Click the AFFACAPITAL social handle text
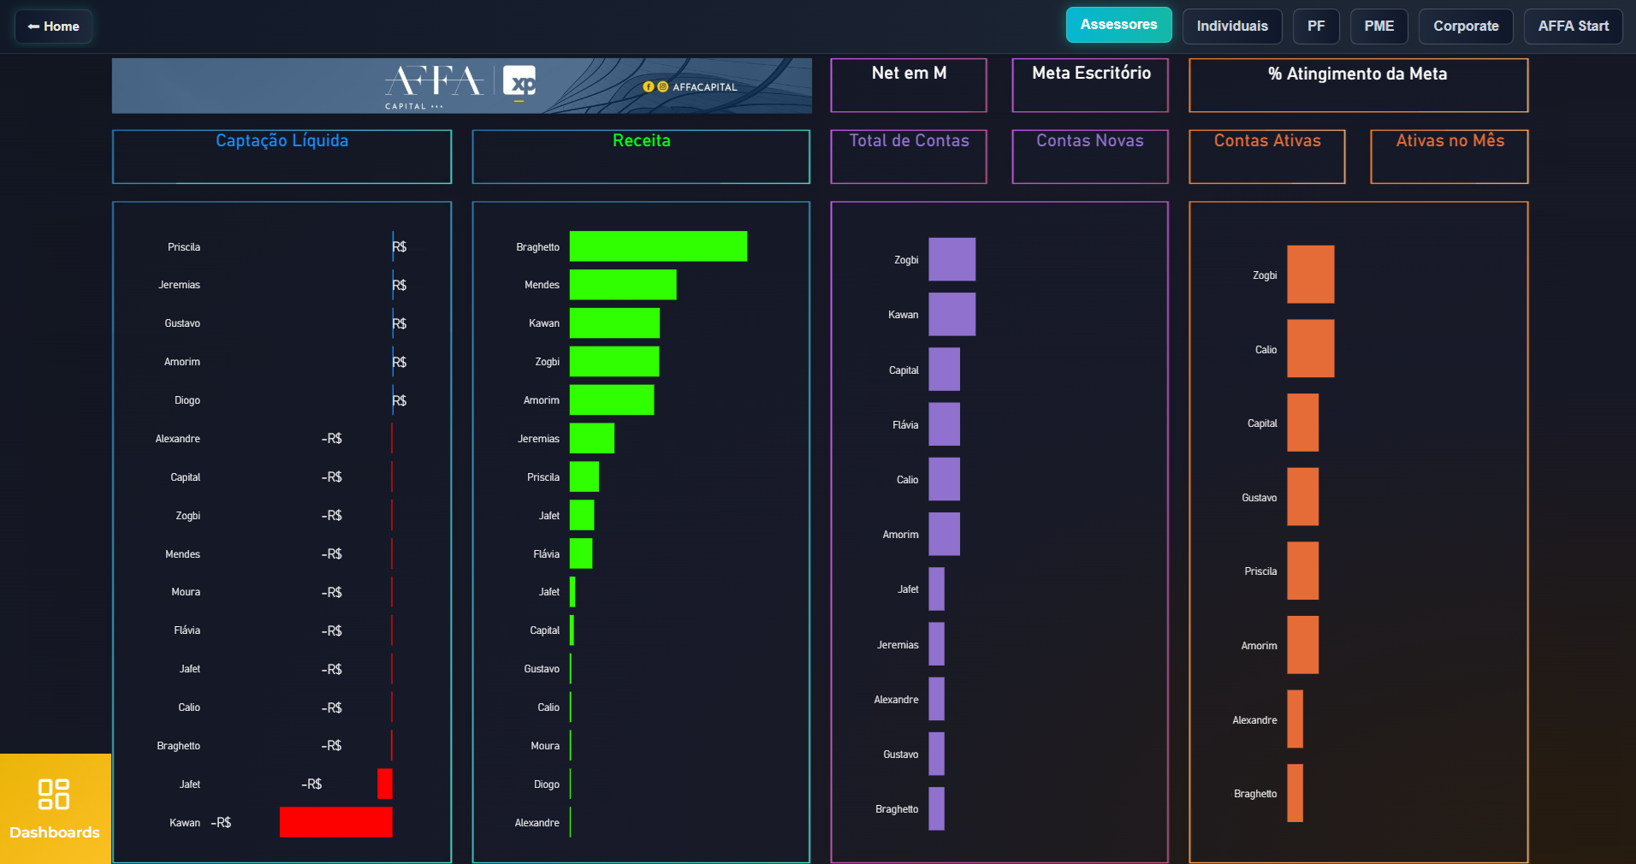Screen dimensions: 1636x864 point(705,86)
